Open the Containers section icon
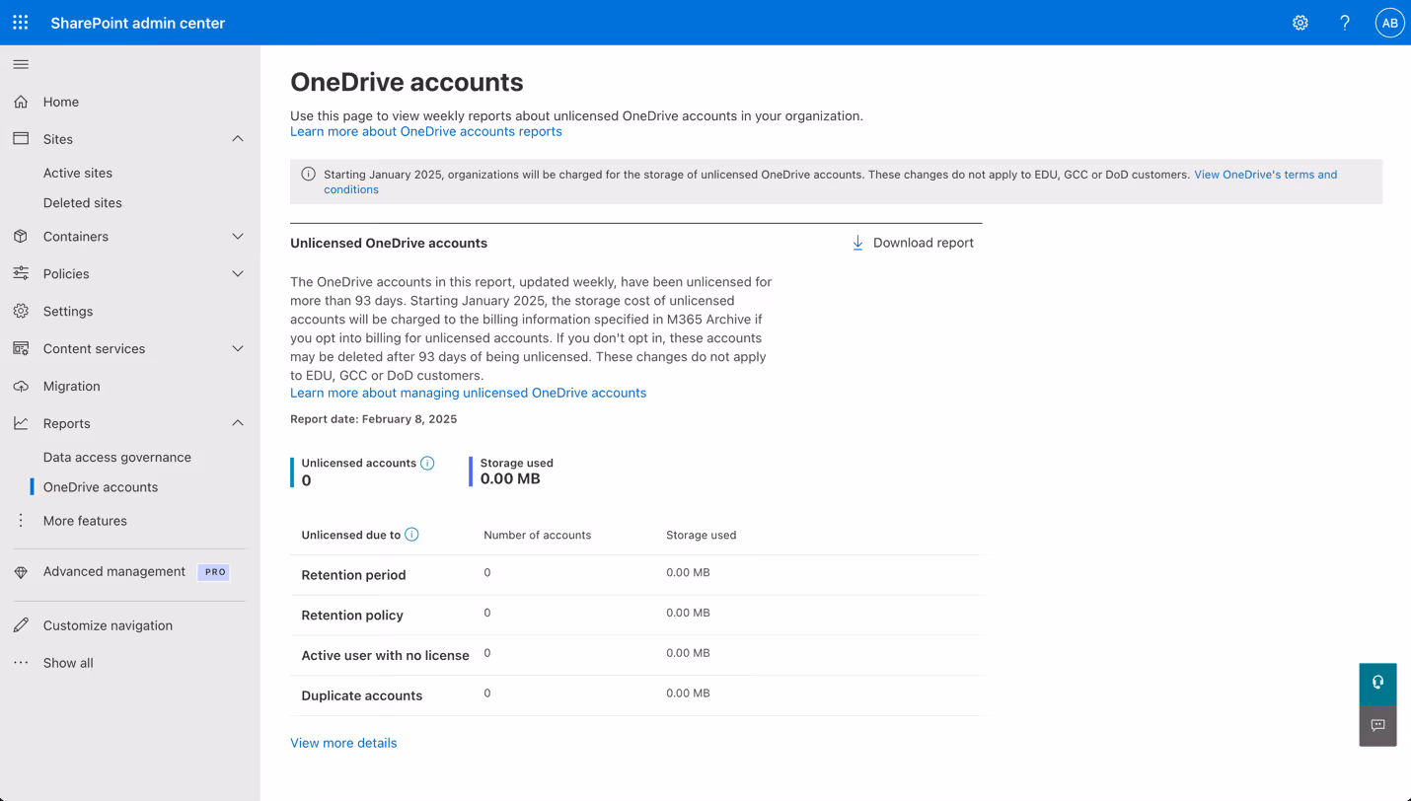This screenshot has width=1411, height=801. [x=20, y=236]
